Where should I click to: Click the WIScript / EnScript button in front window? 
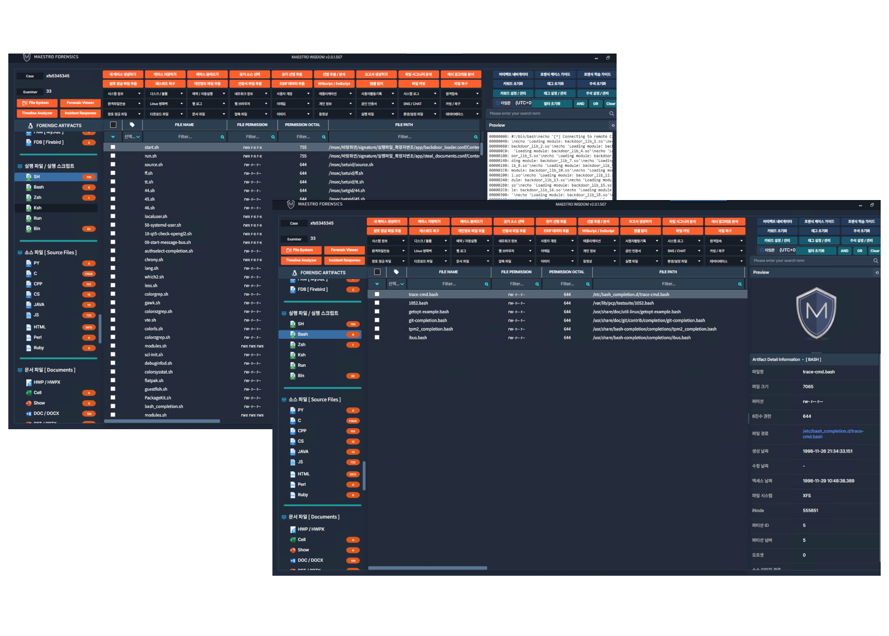click(598, 231)
